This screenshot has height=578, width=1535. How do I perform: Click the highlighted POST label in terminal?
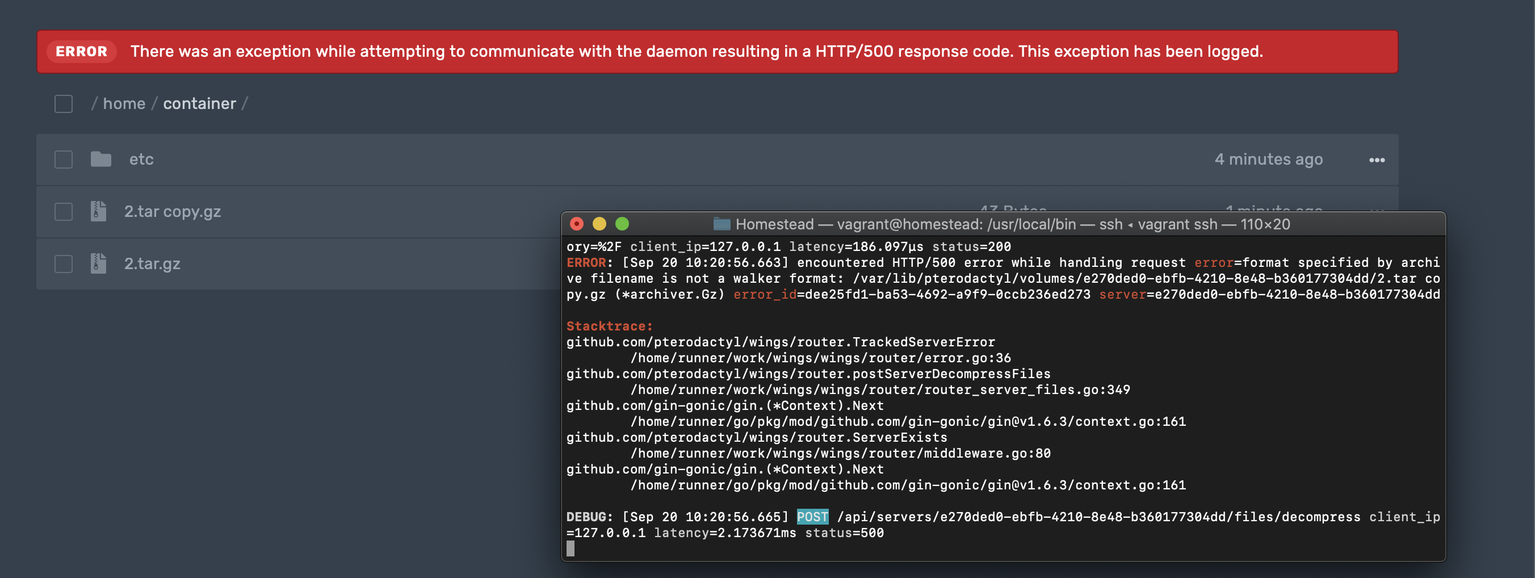[812, 517]
